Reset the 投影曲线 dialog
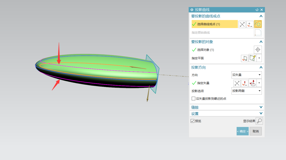286x160 pixels. click(x=257, y=10)
